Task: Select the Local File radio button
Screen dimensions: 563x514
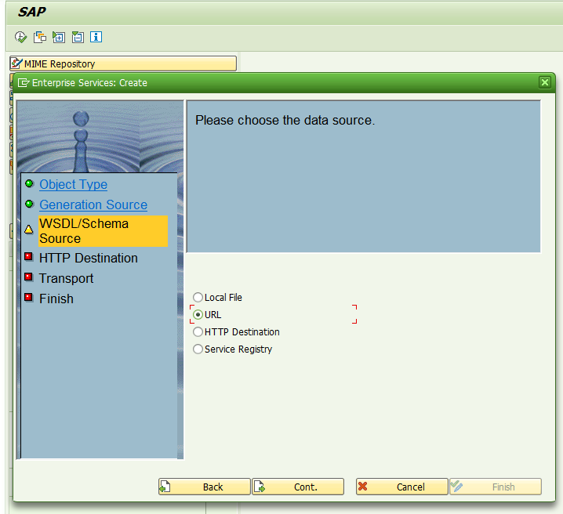Action: coord(198,298)
